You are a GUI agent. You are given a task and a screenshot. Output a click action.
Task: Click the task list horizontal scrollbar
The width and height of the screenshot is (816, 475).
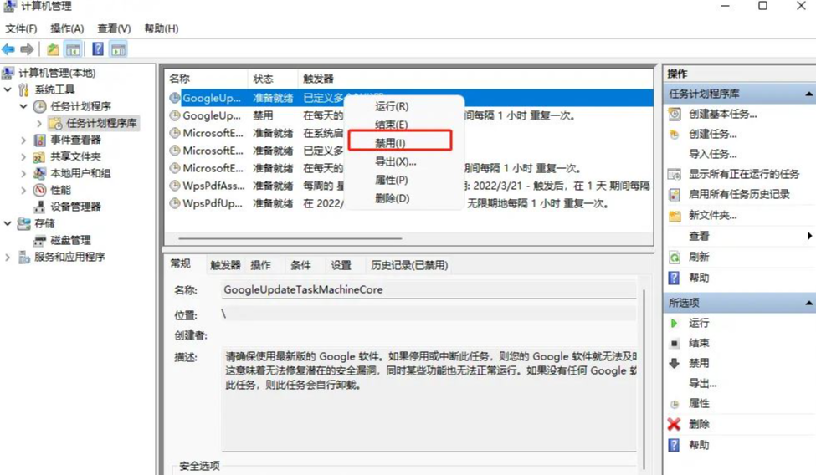(x=290, y=238)
